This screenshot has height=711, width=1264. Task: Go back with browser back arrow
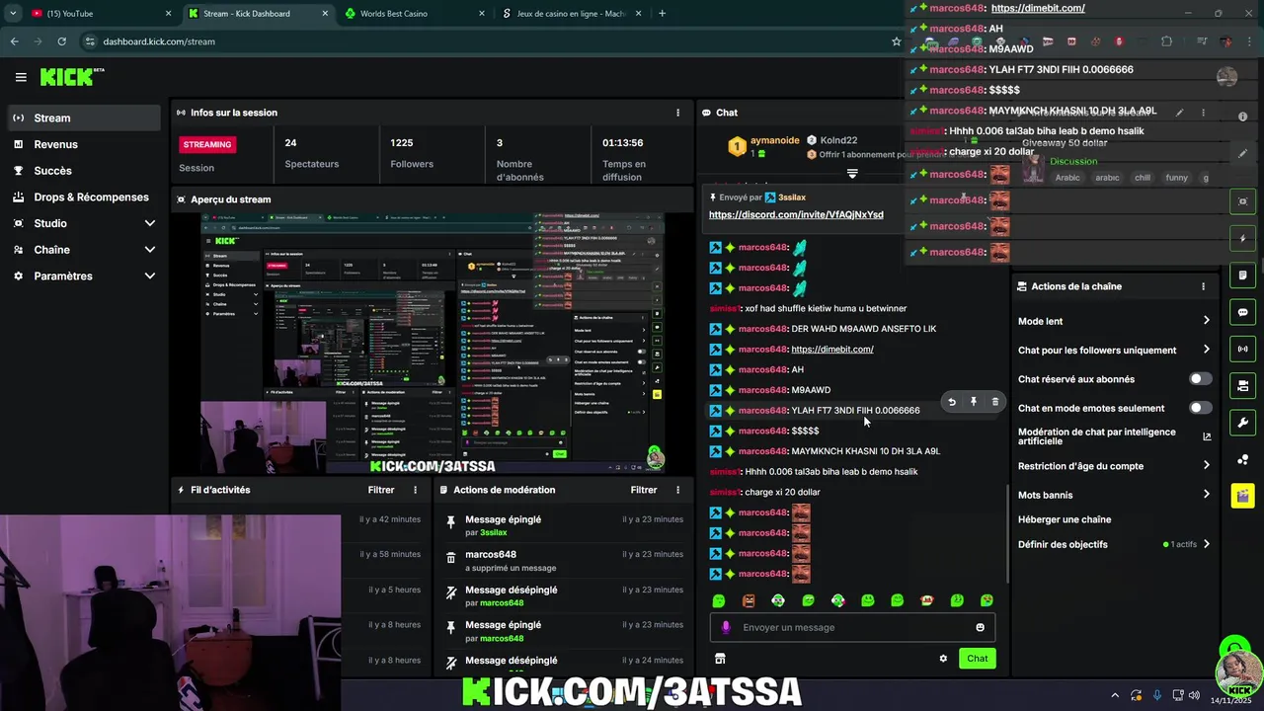[14, 41]
